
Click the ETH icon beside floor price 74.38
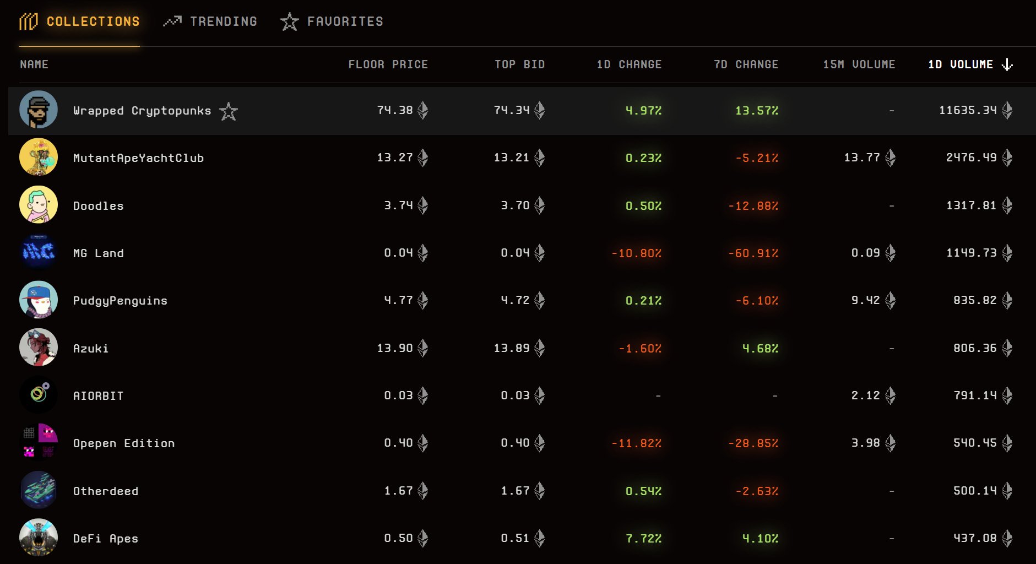[x=423, y=110]
